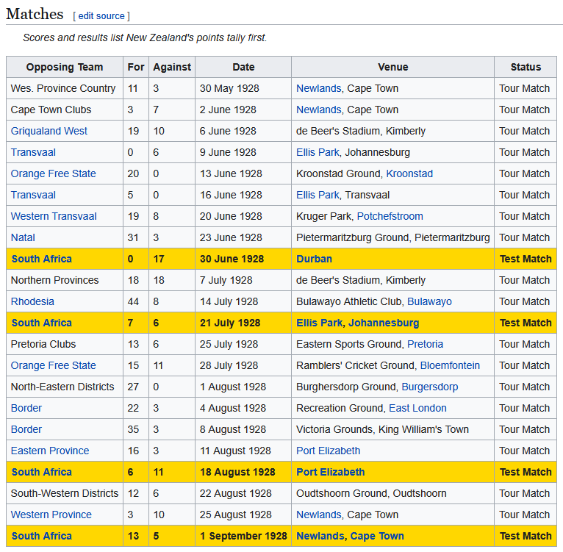Select the 22 August 1928 date cell

tap(243, 493)
